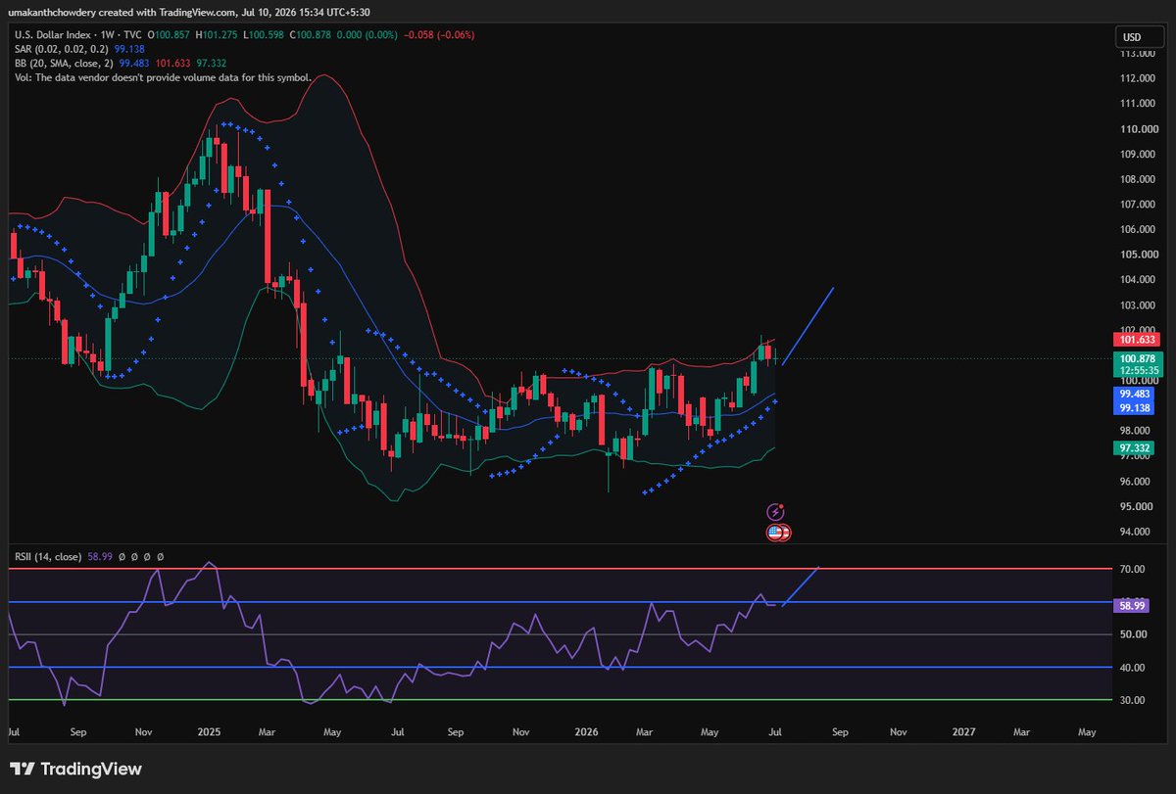Click the US flag economic events icon
The width and height of the screenshot is (1176, 794).
tap(778, 533)
